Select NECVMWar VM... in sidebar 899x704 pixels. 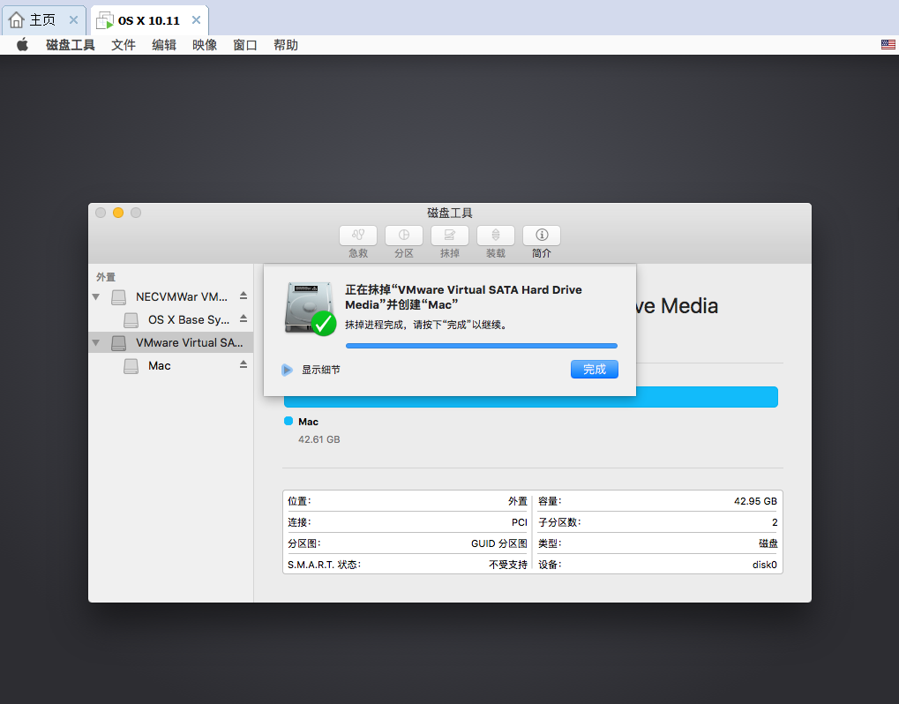171,297
